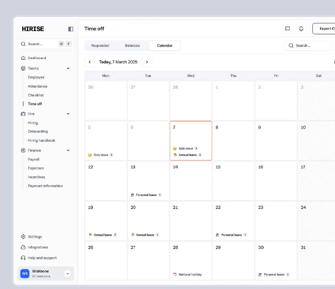Open Onboarding in the sidebar
The image size is (335, 289).
[38, 131]
